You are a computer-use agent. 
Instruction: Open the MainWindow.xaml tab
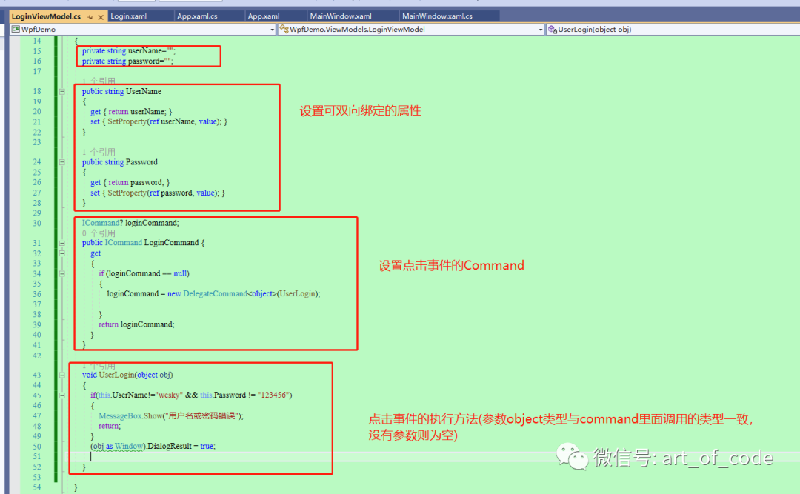(341, 16)
